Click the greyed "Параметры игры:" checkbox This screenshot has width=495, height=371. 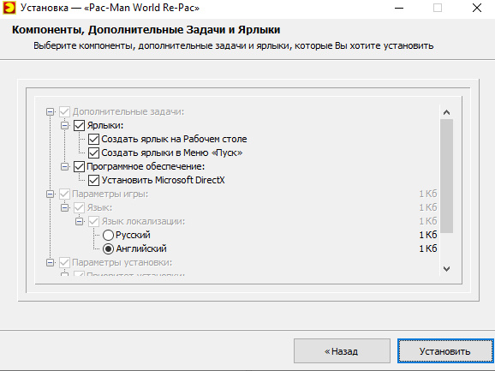click(64, 194)
